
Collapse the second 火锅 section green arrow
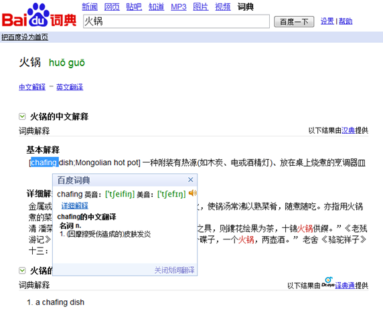(22, 270)
